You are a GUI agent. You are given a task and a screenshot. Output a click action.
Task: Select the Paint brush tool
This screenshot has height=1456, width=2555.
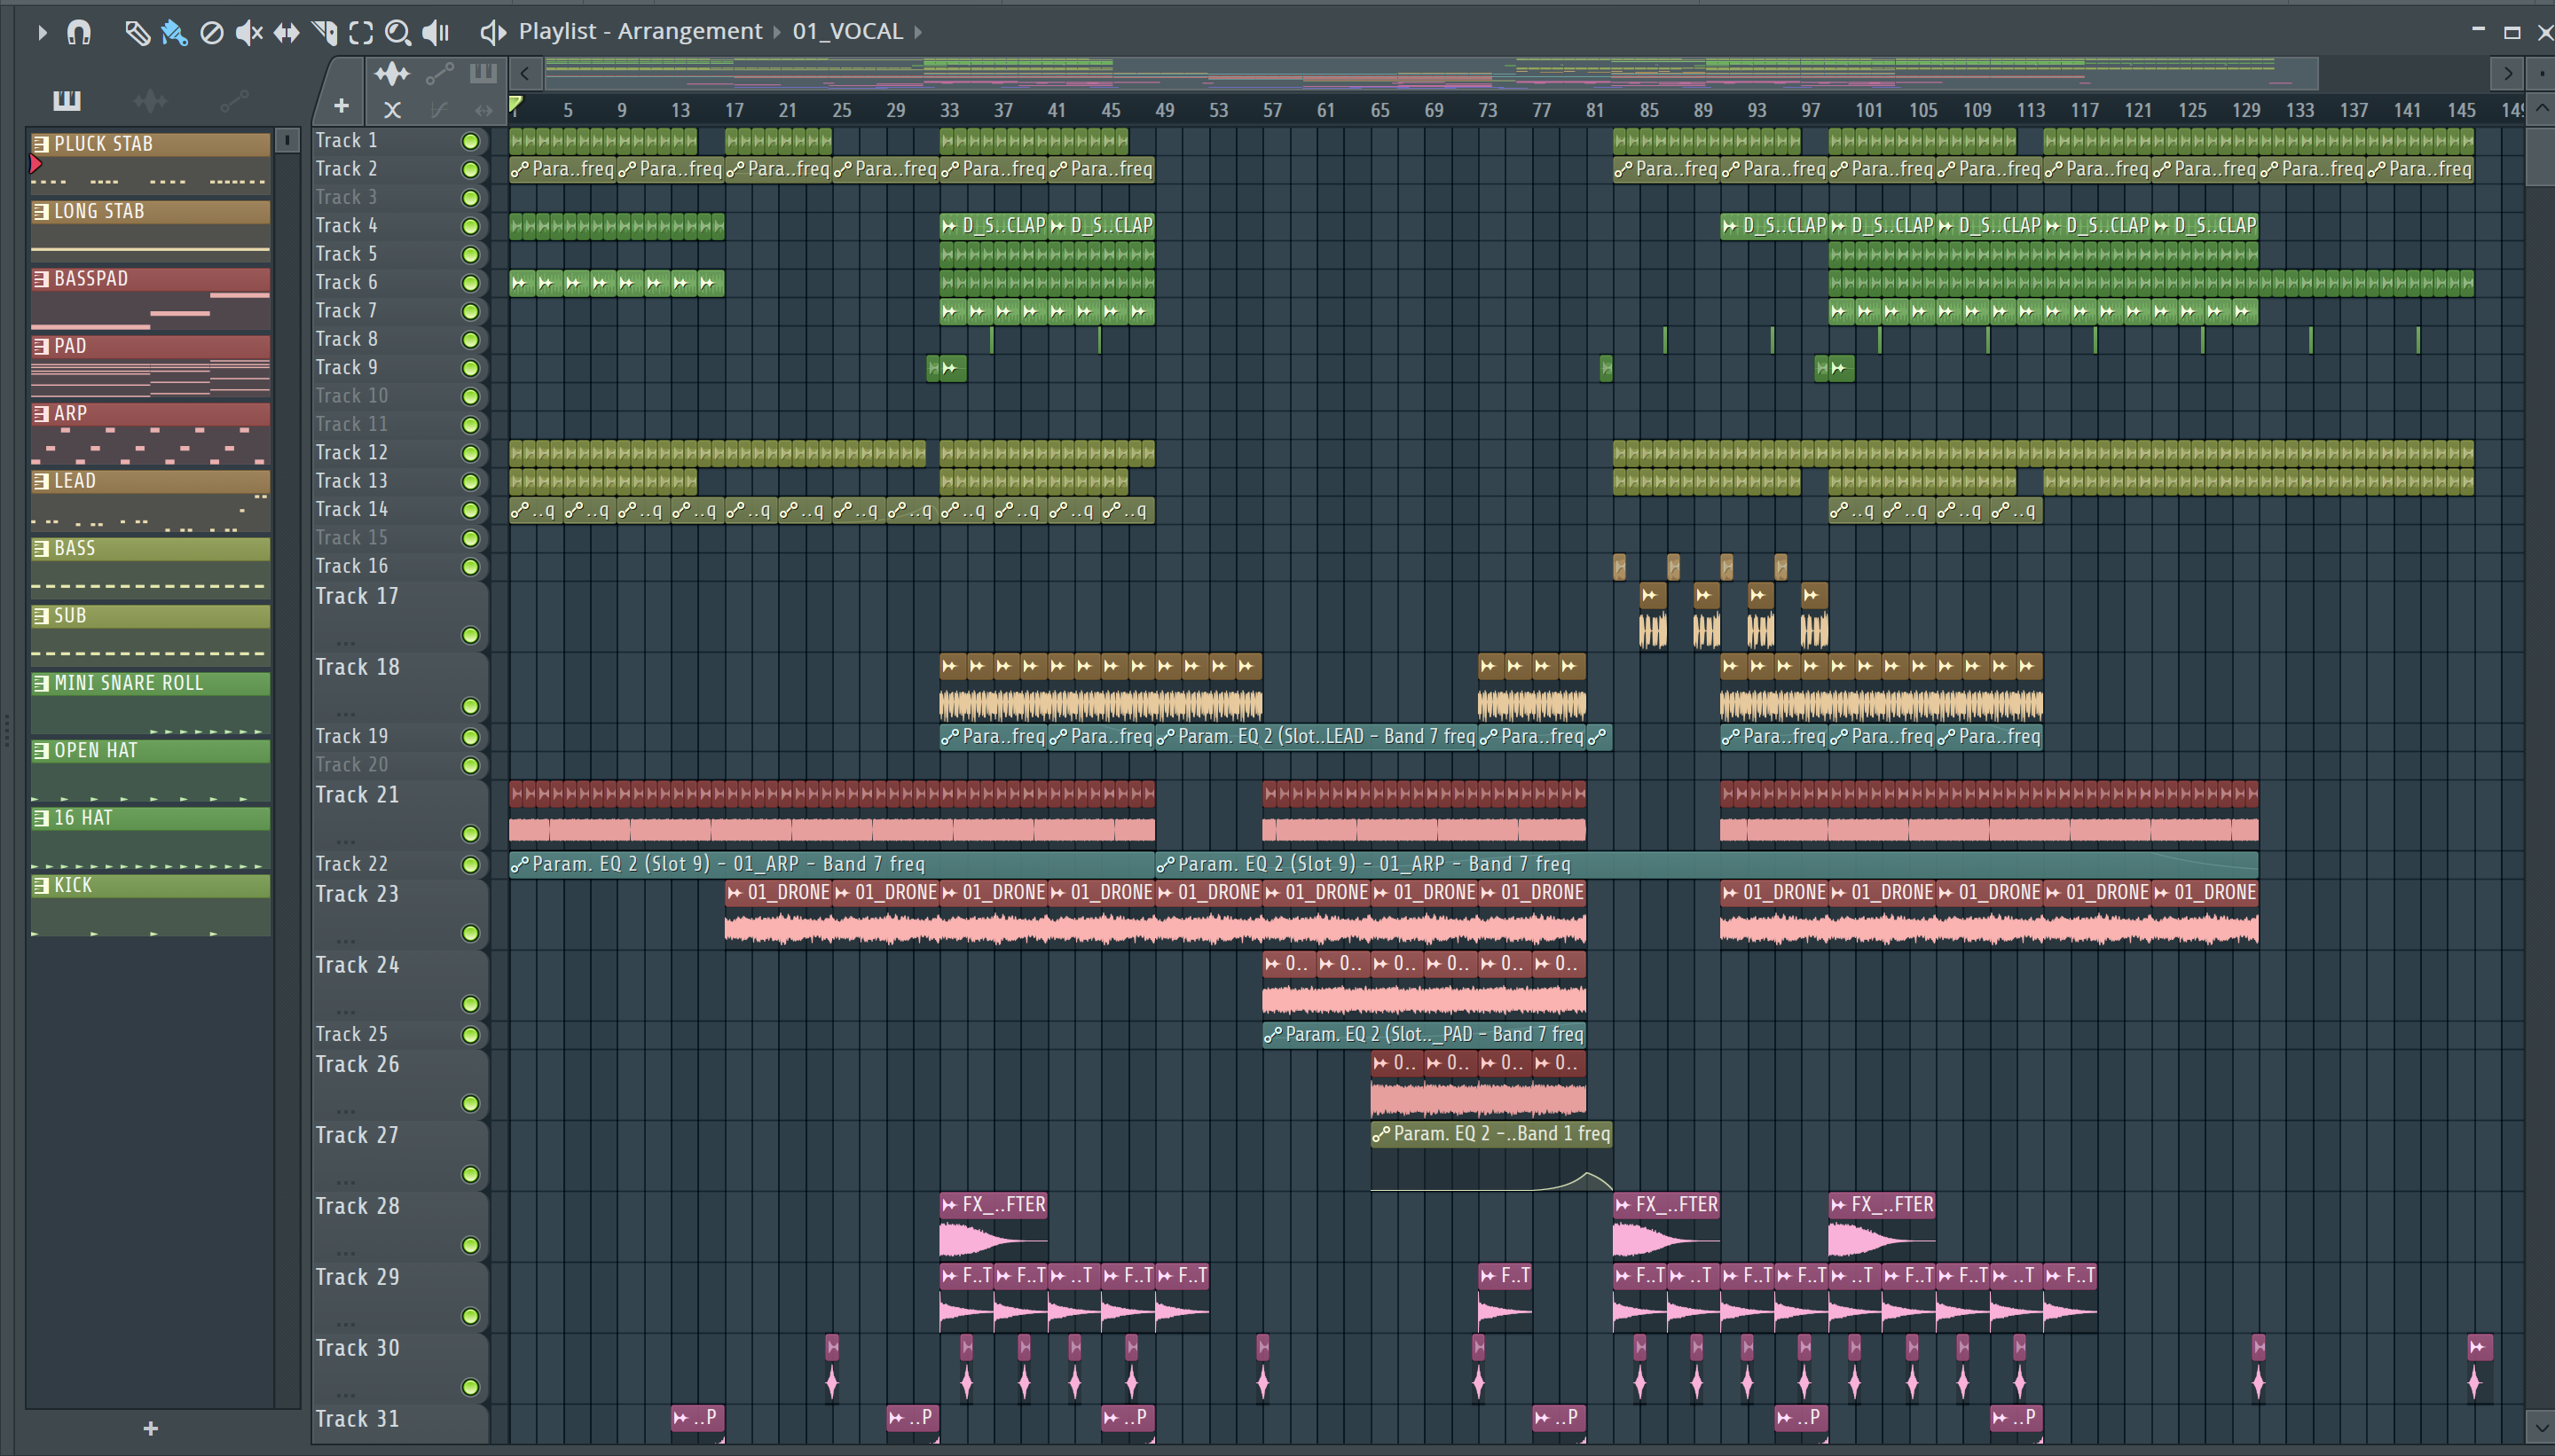click(174, 32)
